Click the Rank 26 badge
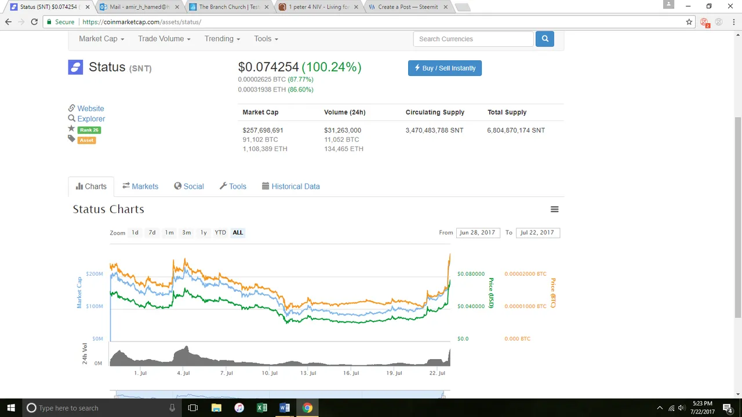This screenshot has width=742, height=417. click(x=89, y=130)
